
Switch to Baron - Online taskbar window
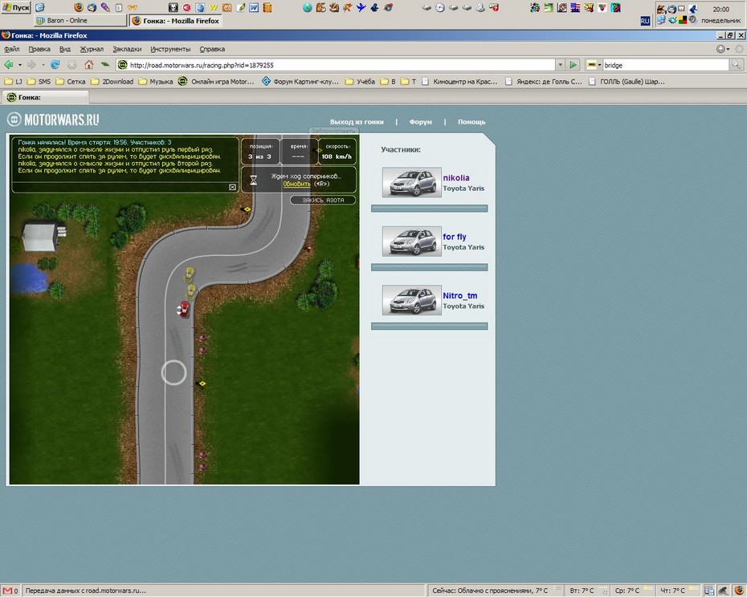[81, 21]
